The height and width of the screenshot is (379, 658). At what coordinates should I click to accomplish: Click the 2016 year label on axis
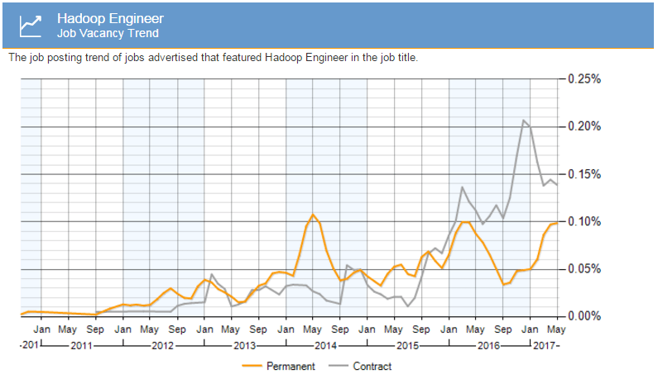click(x=489, y=346)
